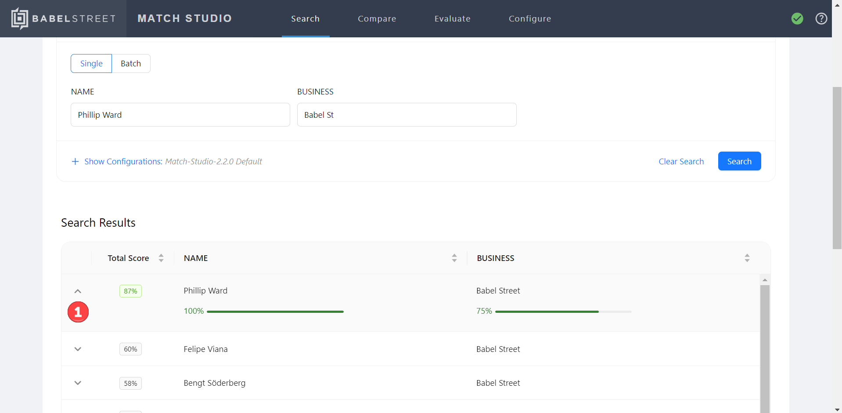Click Babel Street in Felipe Viana row
The image size is (842, 413).
[x=498, y=349]
